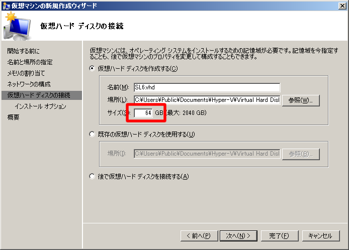
Task: Open インストール オプション sub-step
Action: point(40,106)
